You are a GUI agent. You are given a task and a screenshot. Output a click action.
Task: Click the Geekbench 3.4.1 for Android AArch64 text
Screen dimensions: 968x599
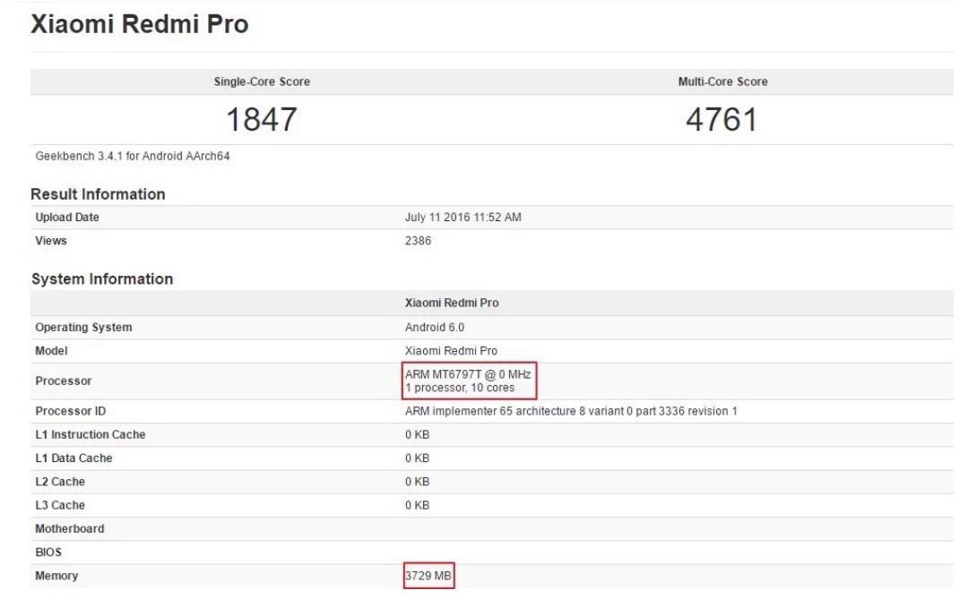tap(132, 156)
